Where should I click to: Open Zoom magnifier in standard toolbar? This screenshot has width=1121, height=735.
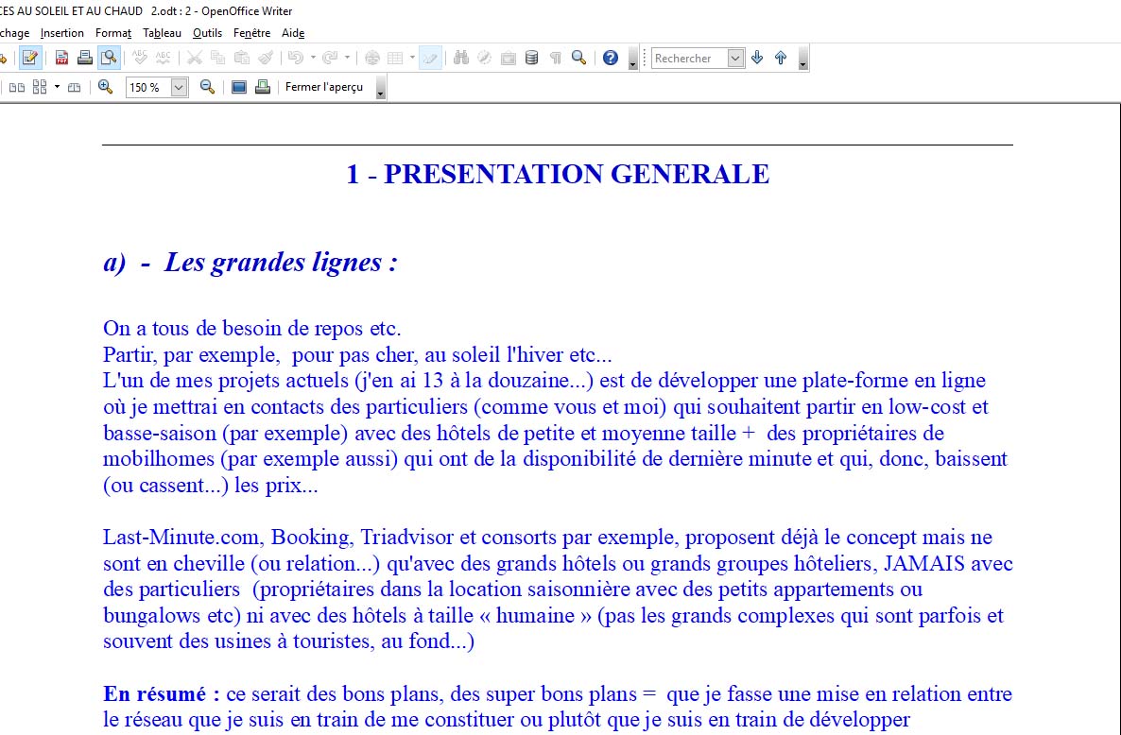(579, 58)
